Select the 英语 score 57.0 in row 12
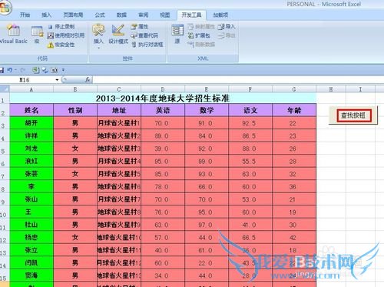Screen dimensions: 384x287 (163, 238)
